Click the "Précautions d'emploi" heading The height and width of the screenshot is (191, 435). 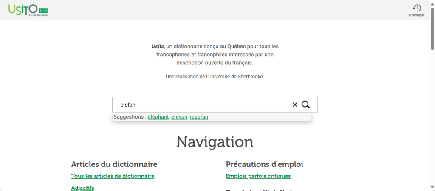click(264, 164)
